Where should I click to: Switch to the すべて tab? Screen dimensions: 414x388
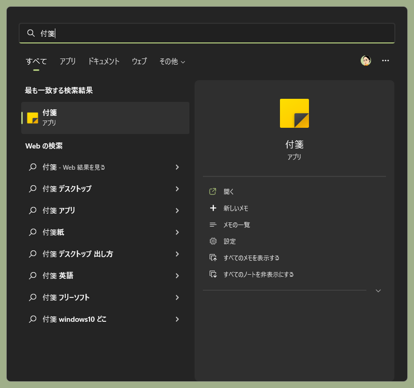click(x=36, y=62)
